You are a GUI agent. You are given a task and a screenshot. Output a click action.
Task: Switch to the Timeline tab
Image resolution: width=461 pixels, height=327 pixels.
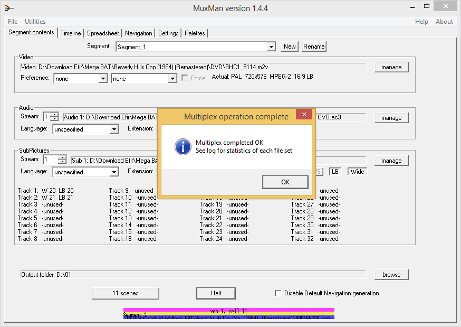[x=71, y=33]
